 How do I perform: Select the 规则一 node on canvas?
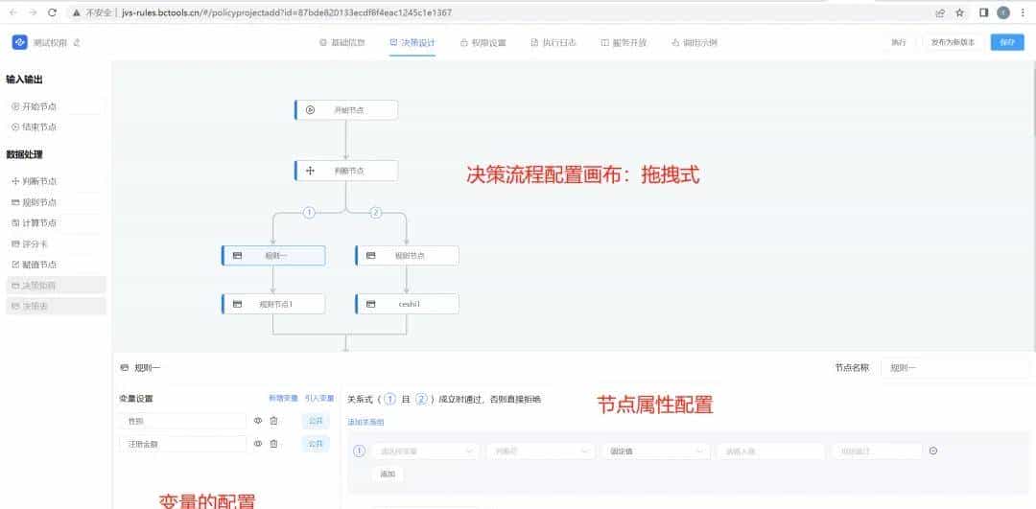(x=273, y=256)
